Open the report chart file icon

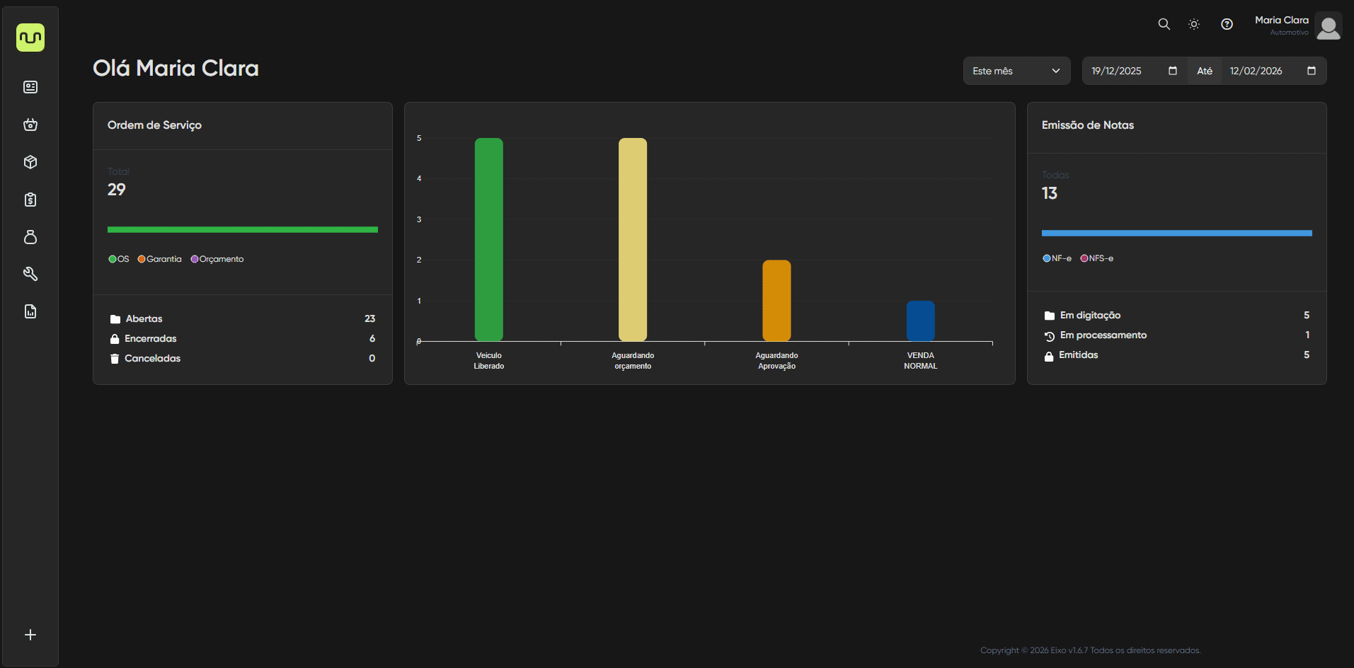[30, 311]
